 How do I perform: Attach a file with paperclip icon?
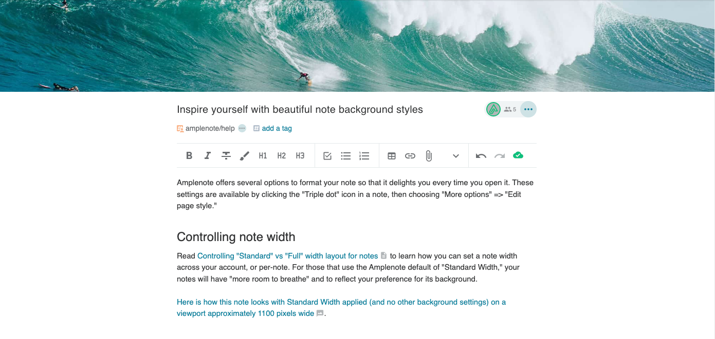tap(429, 156)
